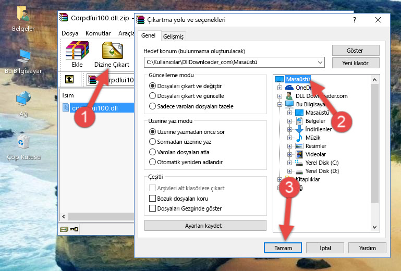Click the key password icon in WinRAR status bar
This screenshot has width=401, height=271.
pyautogui.click(x=74, y=229)
